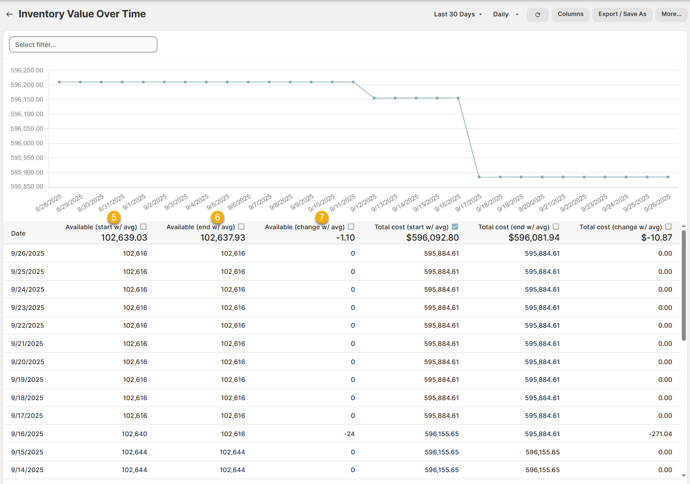The width and height of the screenshot is (690, 484).
Task: Click the back arrow beside the report title
Action: [x=9, y=14]
